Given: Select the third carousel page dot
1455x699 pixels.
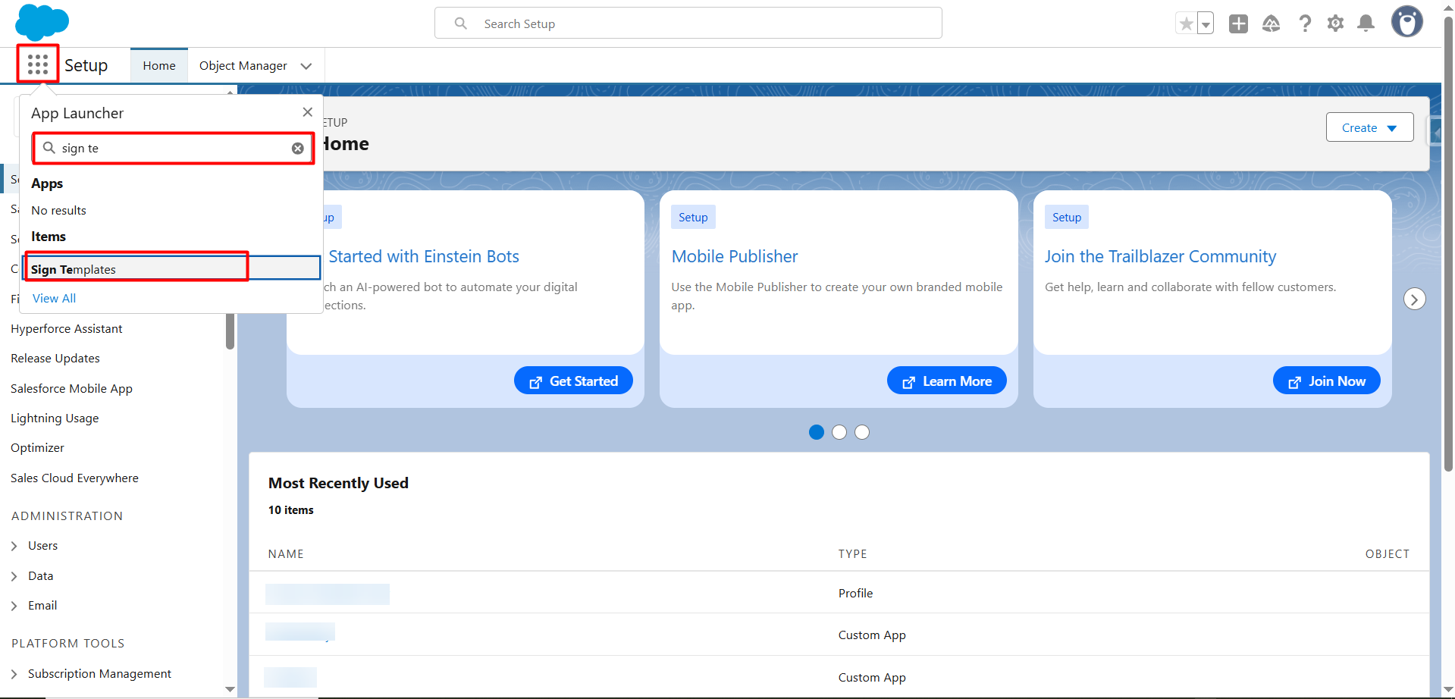Looking at the screenshot, I should [862, 432].
